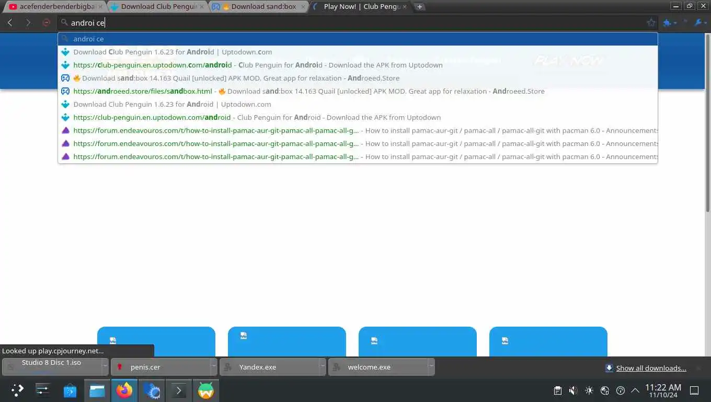This screenshot has height=402, width=711.
Task: Pick the androeed.store/files/sandbox.html URL suggestion
Action: click(358, 91)
